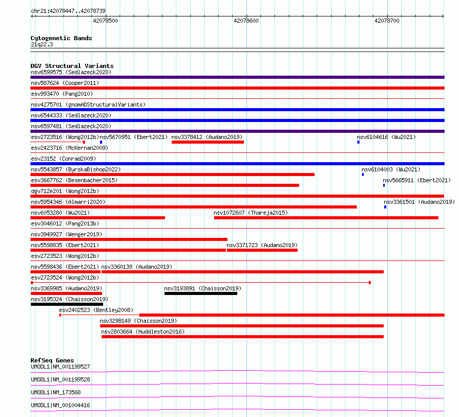
Task: Select the nsv3371723 (Audano2019) label
Action: click(262, 245)
